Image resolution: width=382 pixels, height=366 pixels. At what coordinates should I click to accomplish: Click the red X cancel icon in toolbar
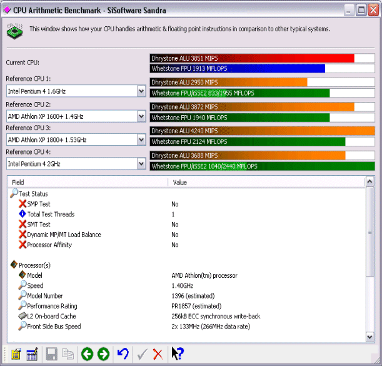click(x=158, y=354)
